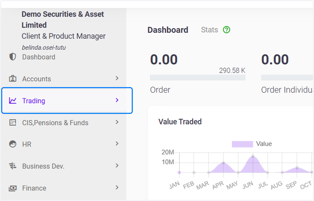Click the 0.00 figure above Order
This screenshot has width=314, height=201.
point(164,60)
